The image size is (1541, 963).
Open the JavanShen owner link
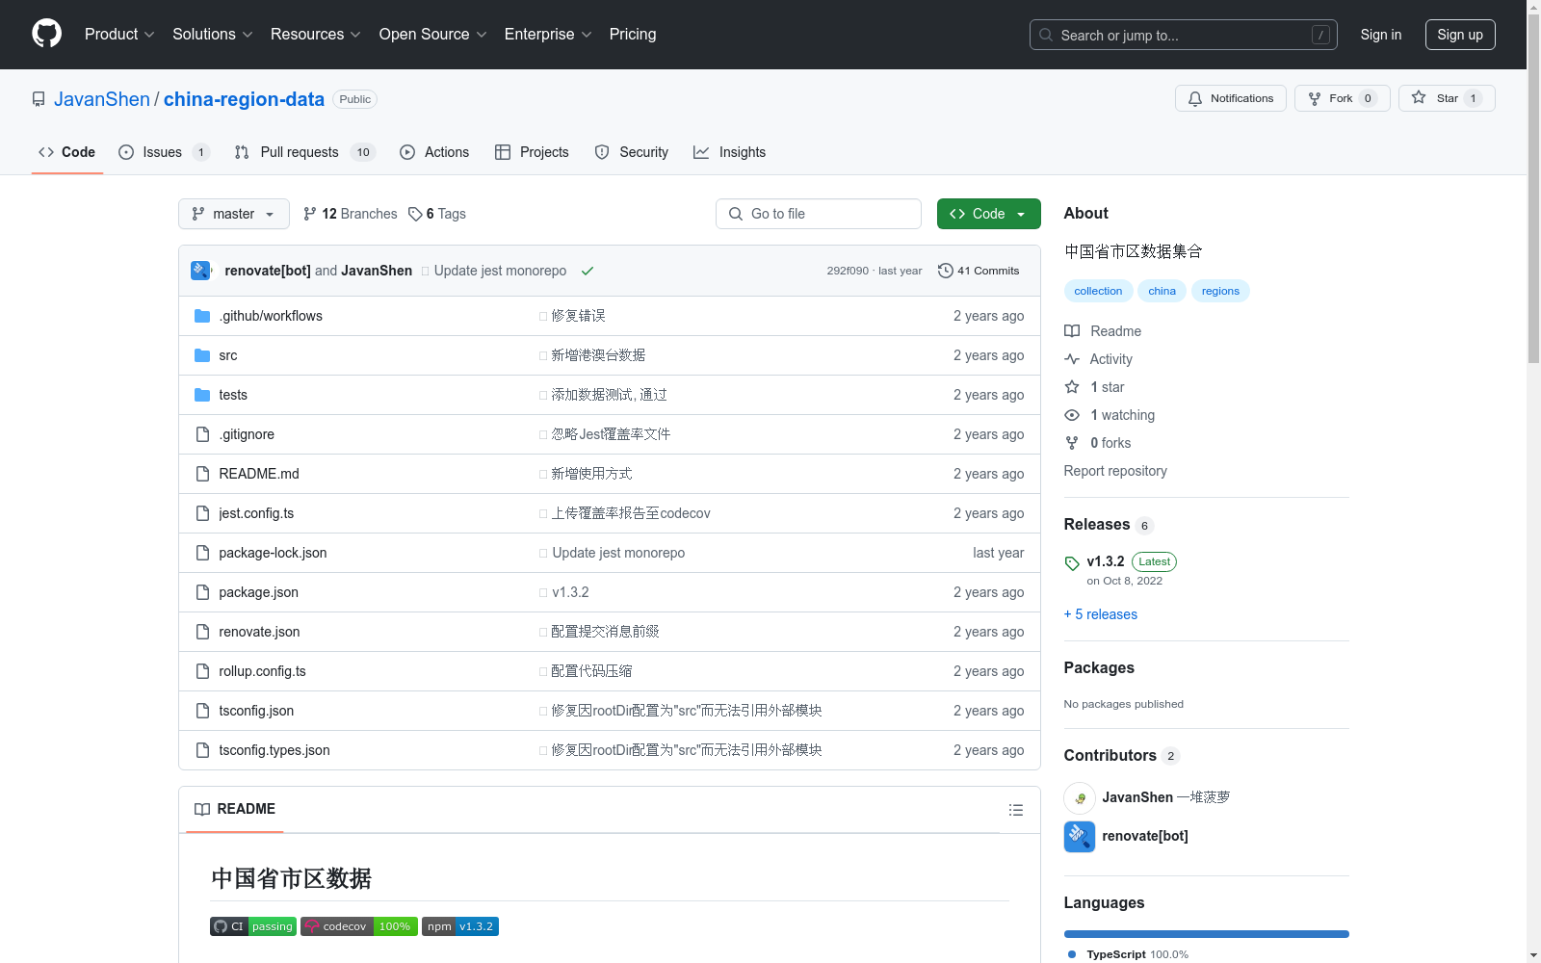coord(102,99)
